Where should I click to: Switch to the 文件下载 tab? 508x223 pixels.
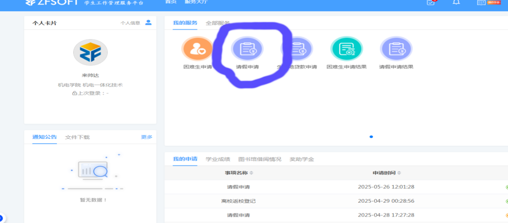[x=77, y=137]
